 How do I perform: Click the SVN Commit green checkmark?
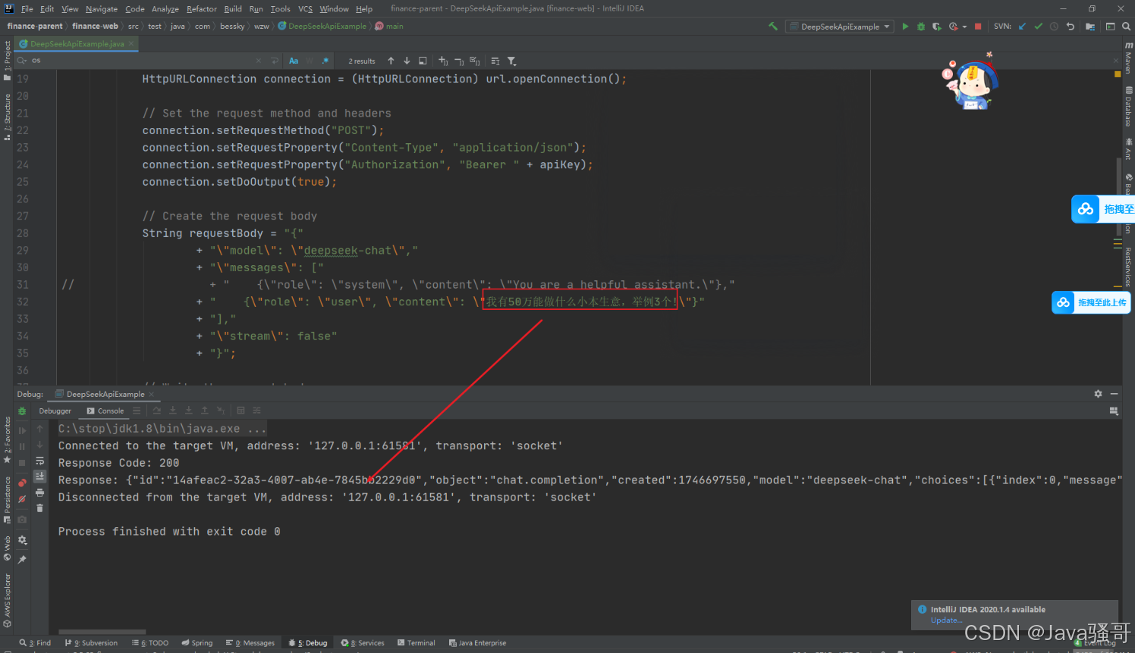(1038, 26)
